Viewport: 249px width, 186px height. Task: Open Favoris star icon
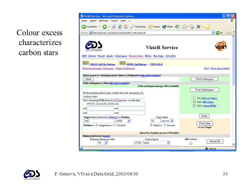(150, 27)
